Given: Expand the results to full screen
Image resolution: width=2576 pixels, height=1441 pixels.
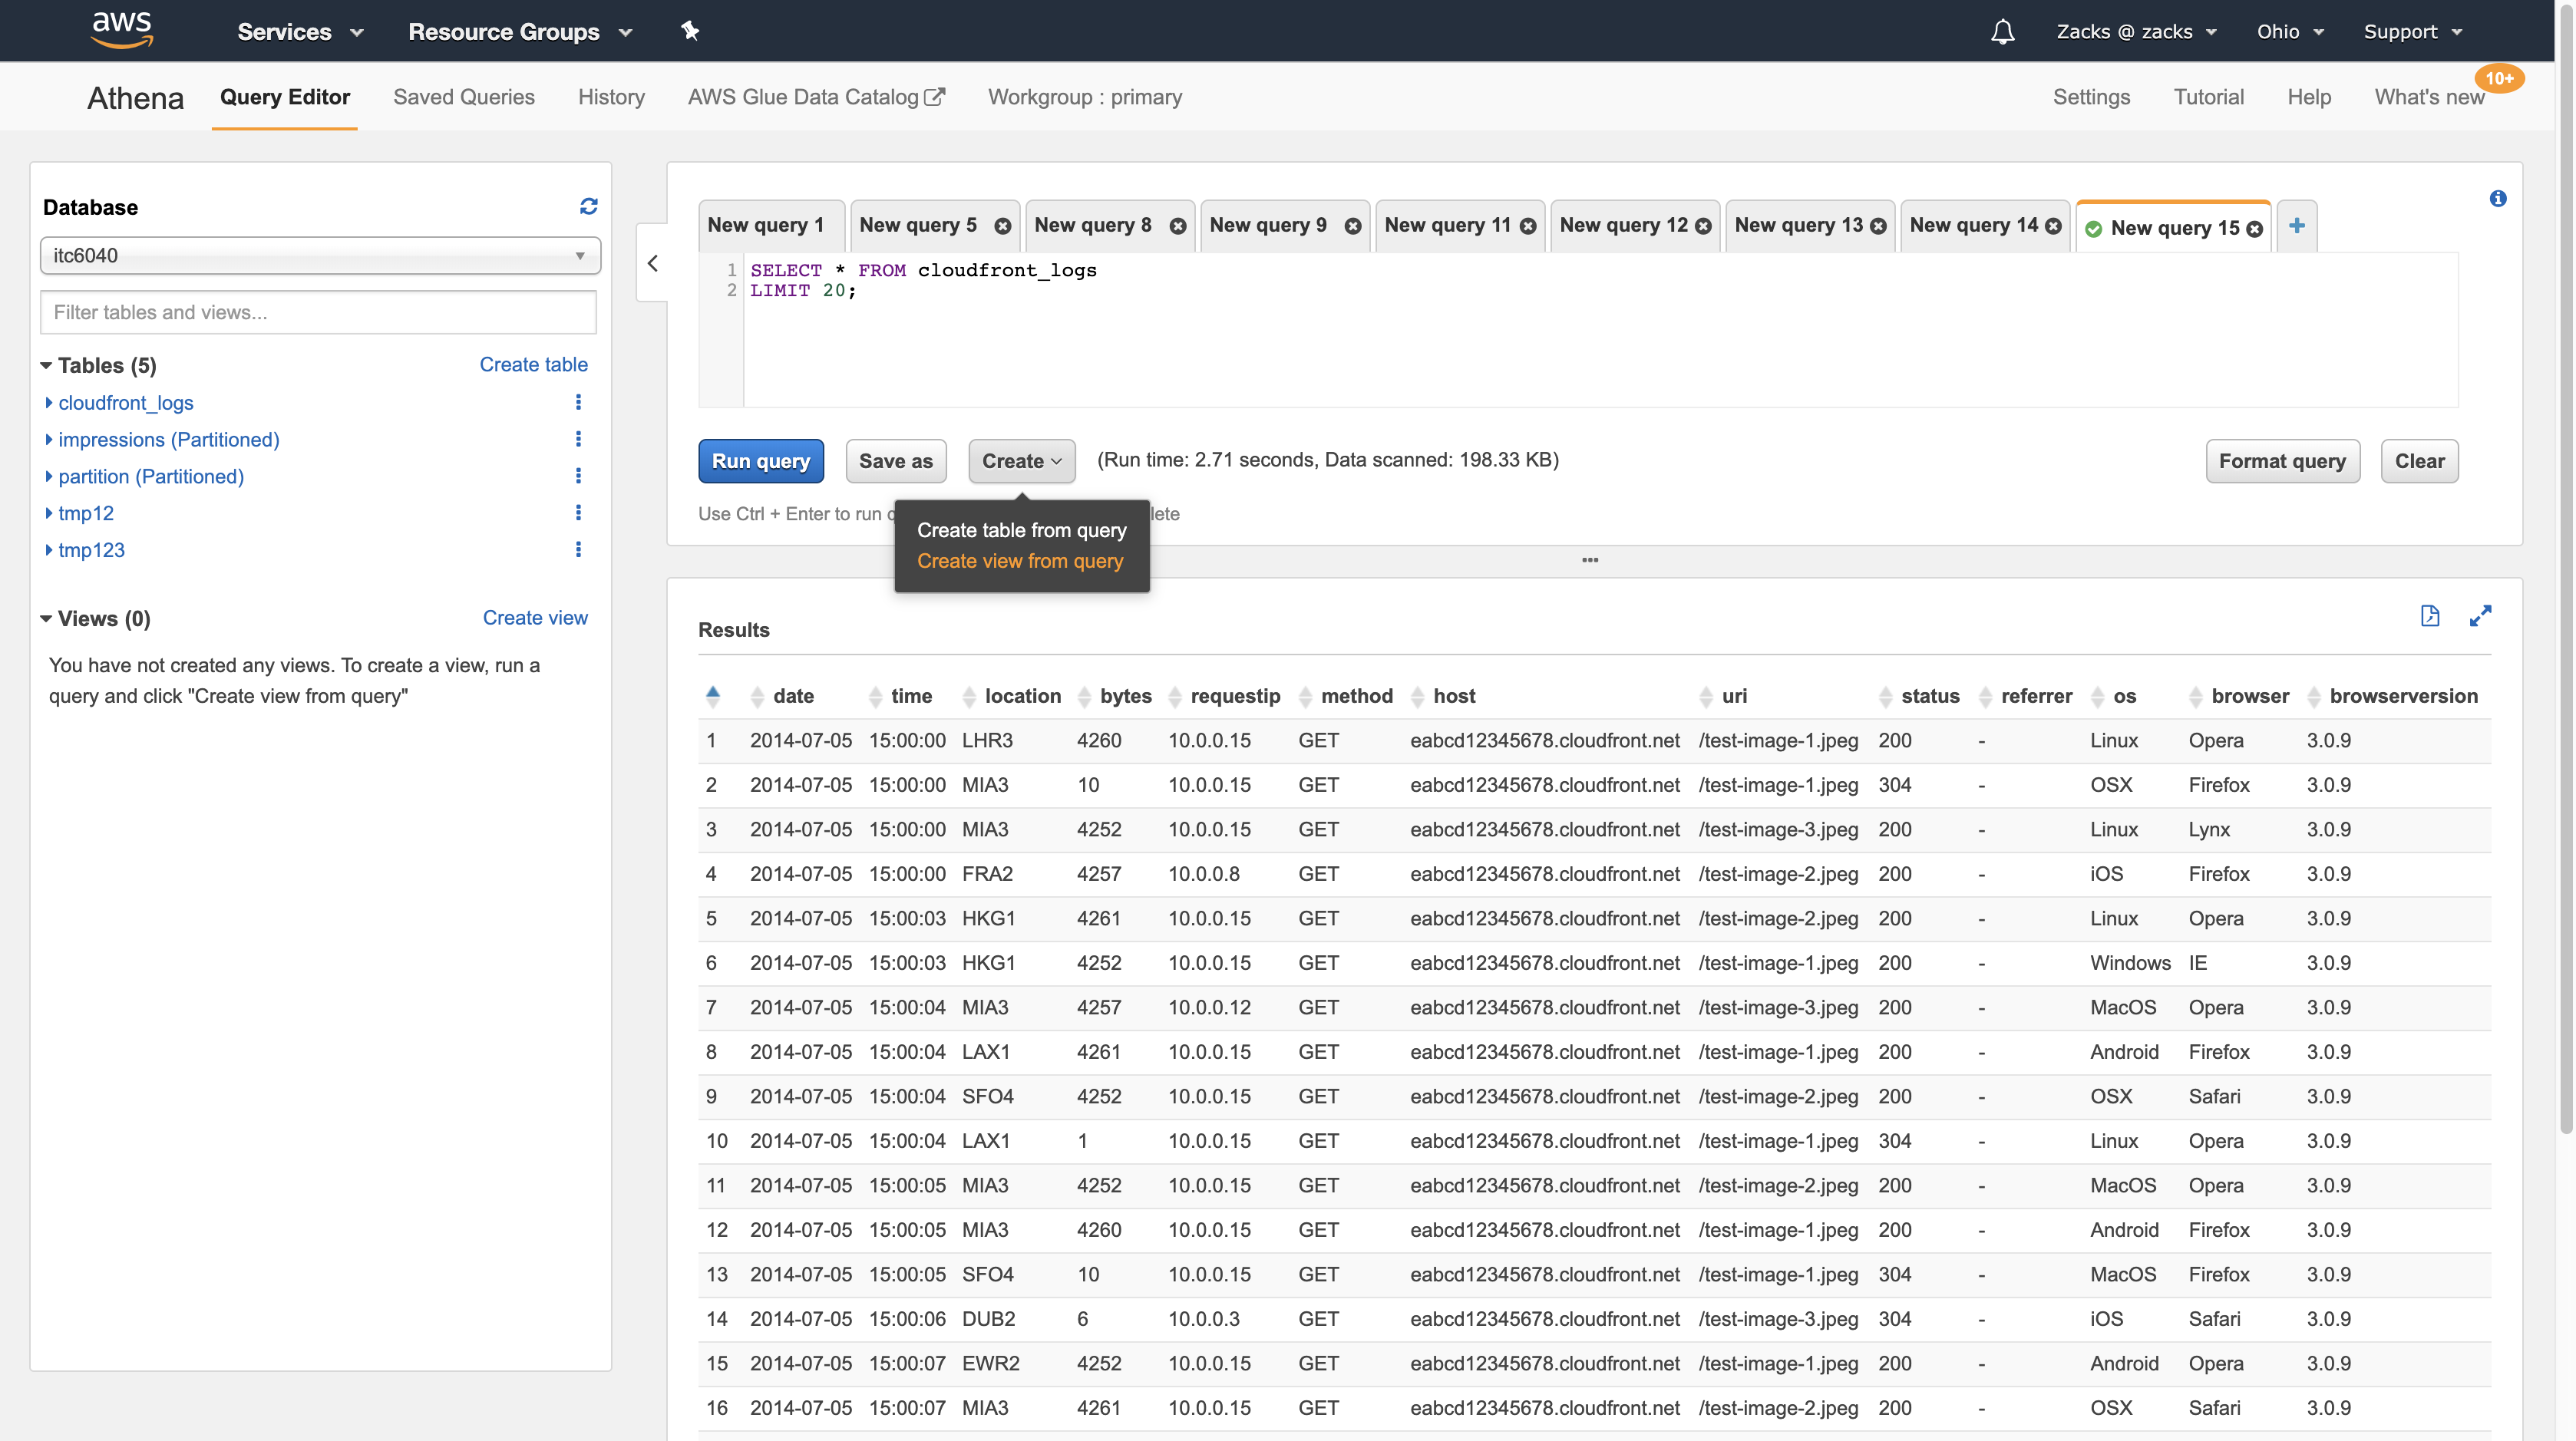Looking at the screenshot, I should [x=2480, y=615].
